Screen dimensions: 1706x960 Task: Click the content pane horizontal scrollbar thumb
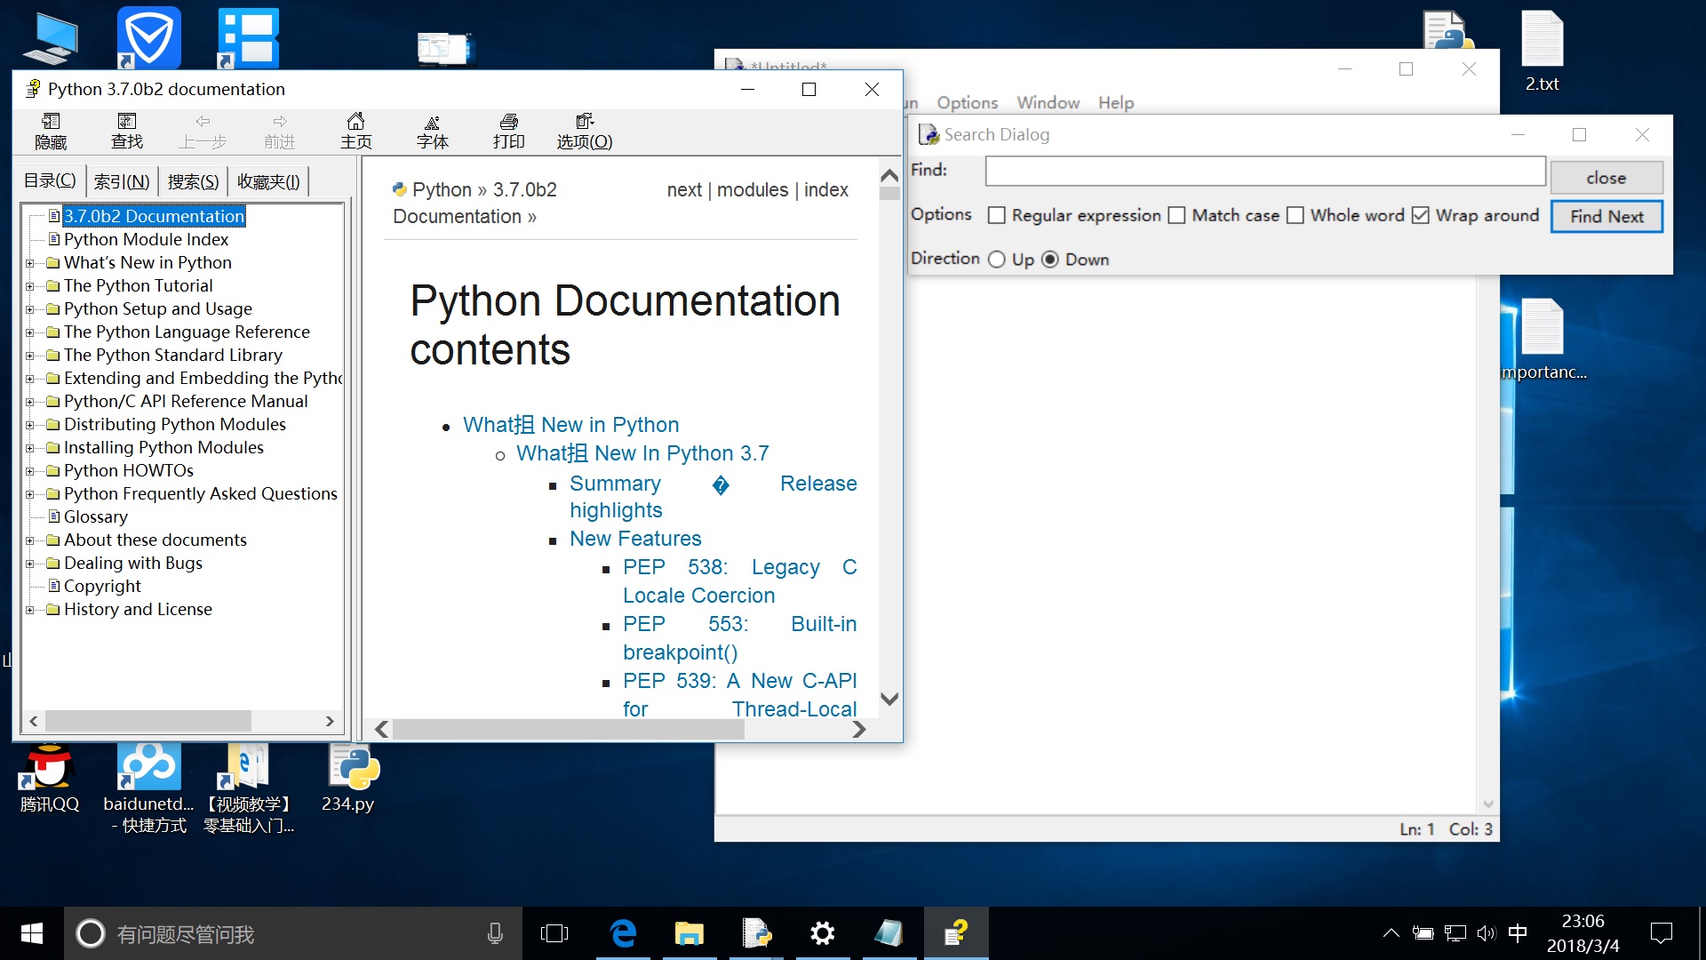click(x=569, y=729)
